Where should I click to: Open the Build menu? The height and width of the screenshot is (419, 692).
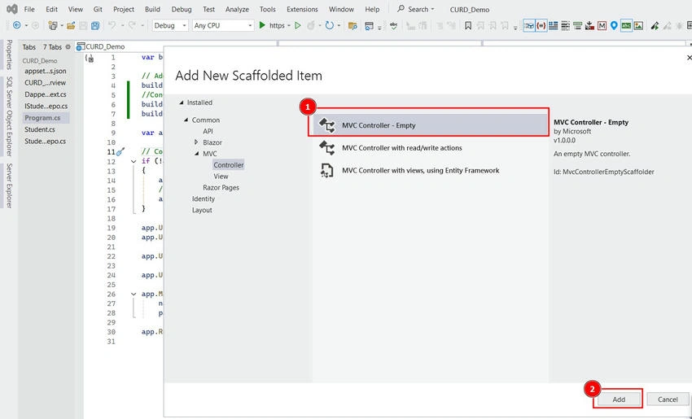153,9
